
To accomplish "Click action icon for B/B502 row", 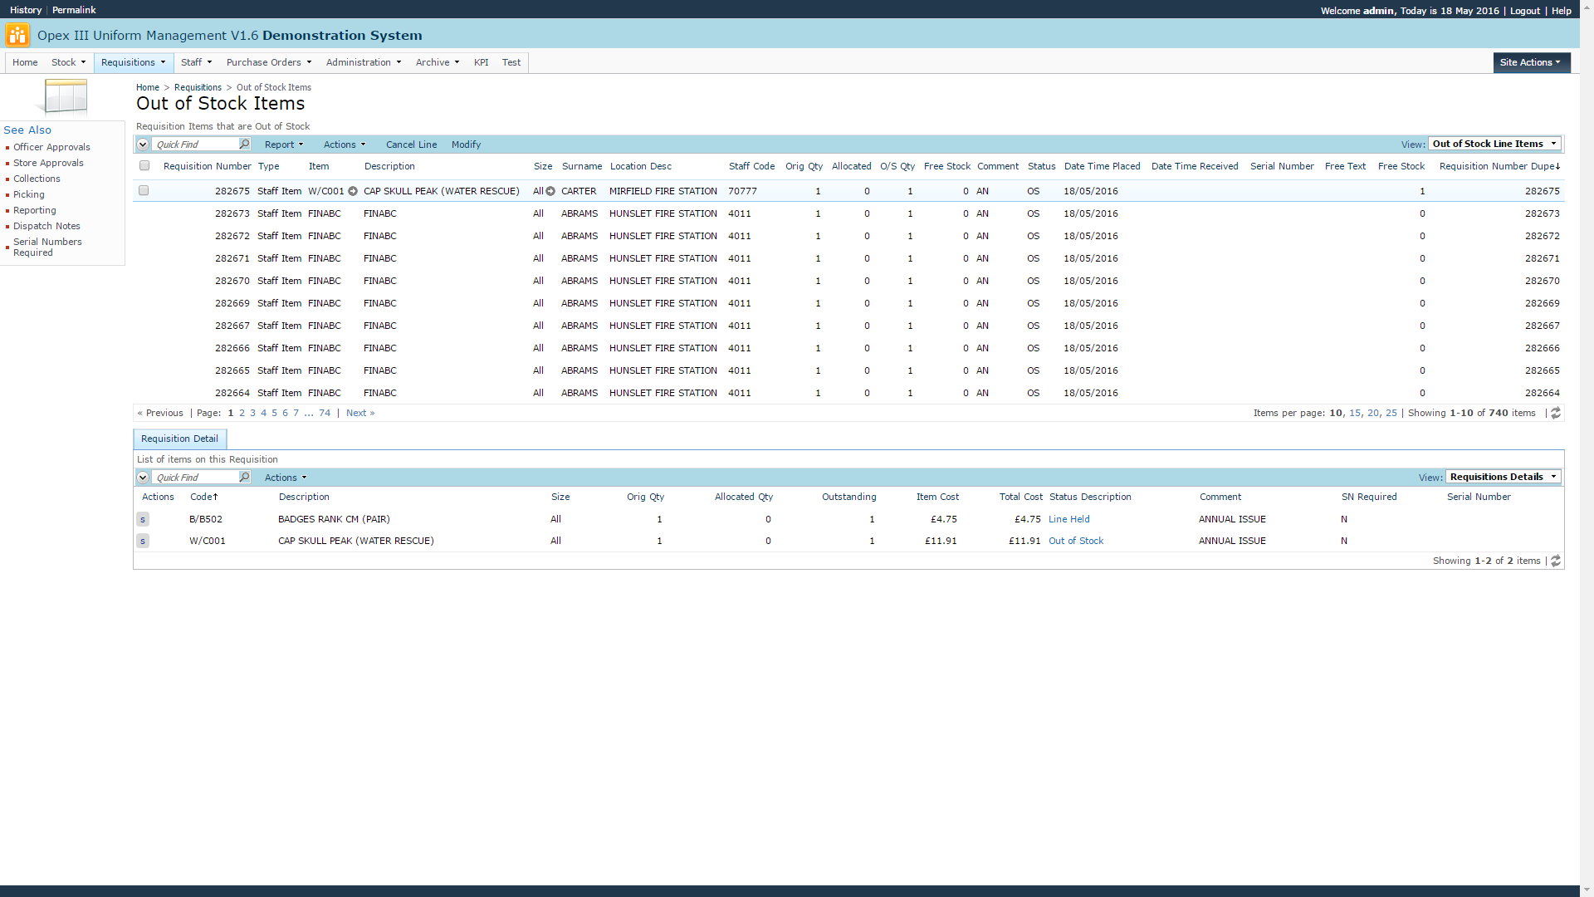I will point(143,519).
